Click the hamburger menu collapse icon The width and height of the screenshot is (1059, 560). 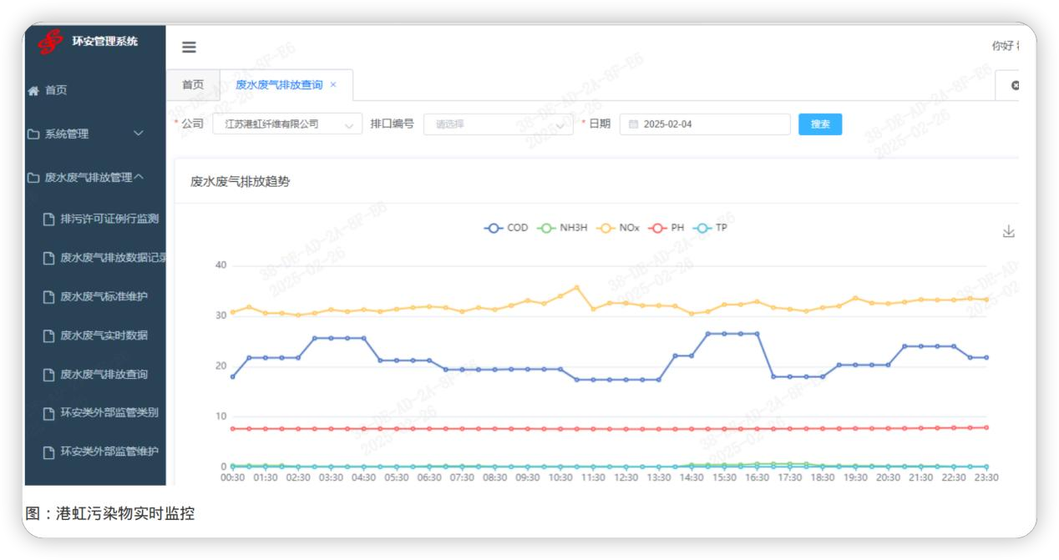click(190, 48)
